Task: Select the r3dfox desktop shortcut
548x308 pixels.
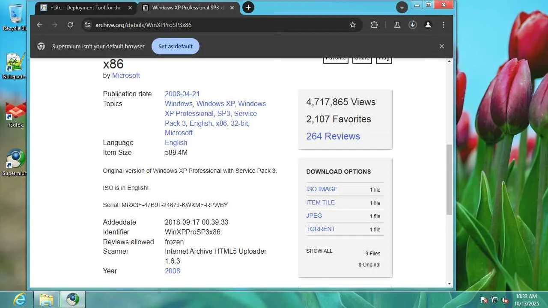Action: coord(15,115)
